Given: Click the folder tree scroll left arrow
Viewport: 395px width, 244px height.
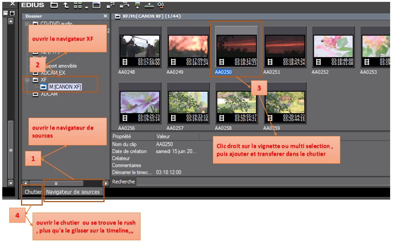Looking at the screenshot, I should [25, 183].
